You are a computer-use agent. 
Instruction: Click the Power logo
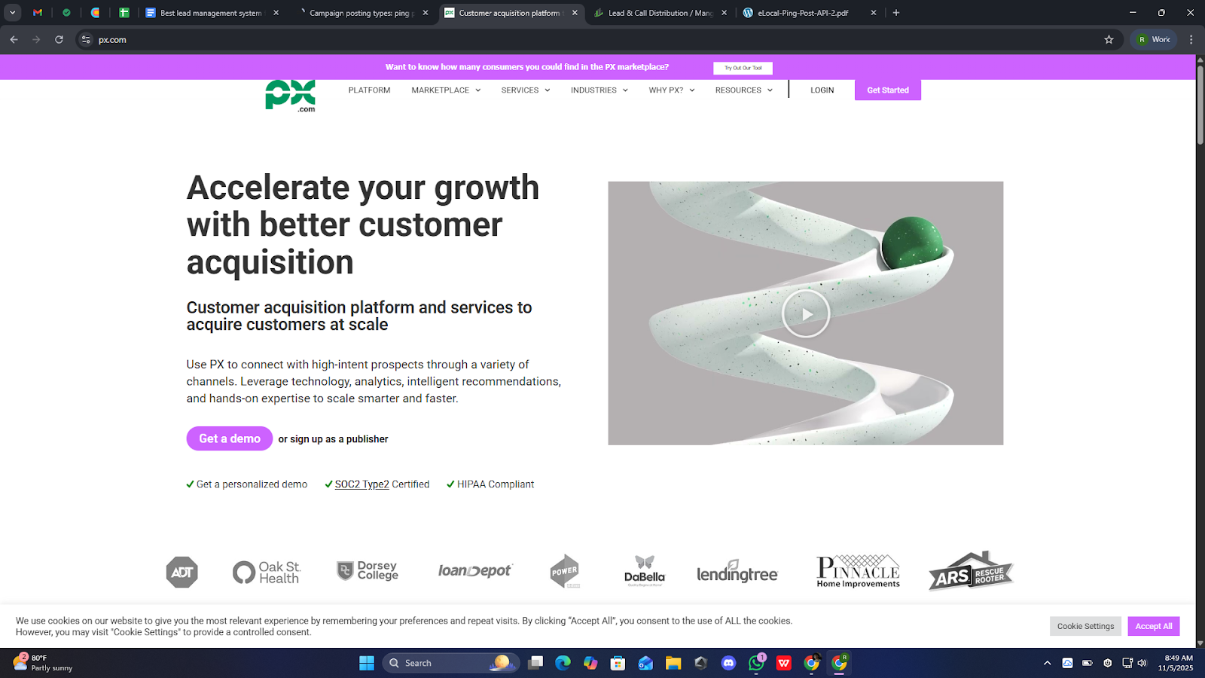pyautogui.click(x=565, y=571)
